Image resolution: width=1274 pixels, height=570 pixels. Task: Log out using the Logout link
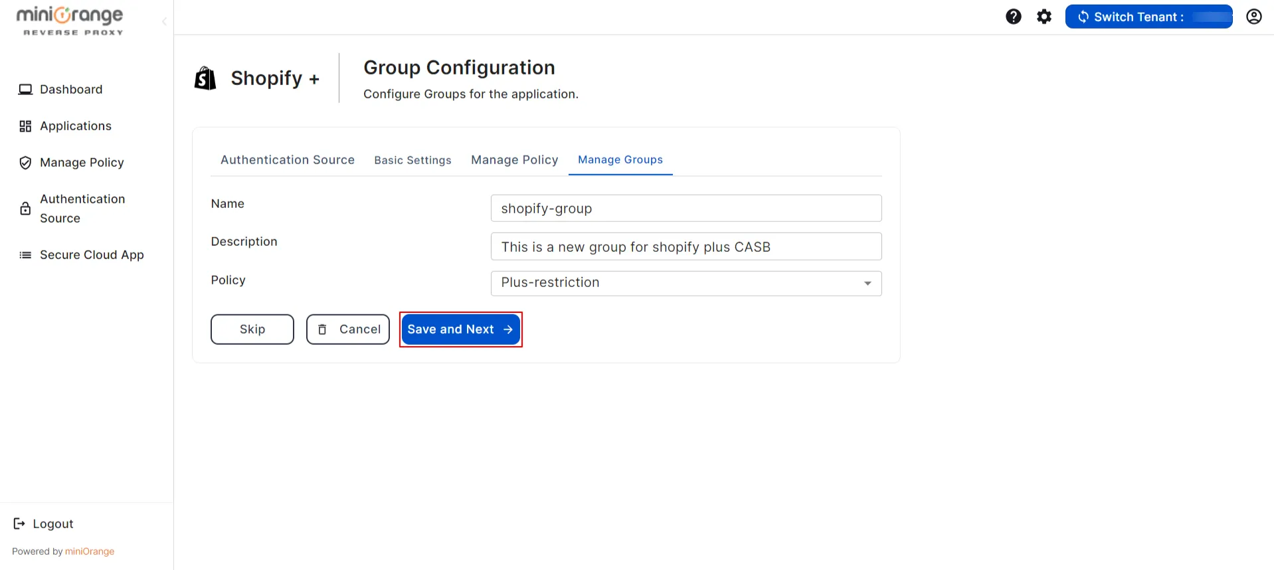pos(53,524)
